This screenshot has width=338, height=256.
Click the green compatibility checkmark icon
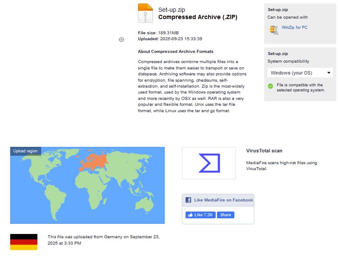click(x=271, y=85)
